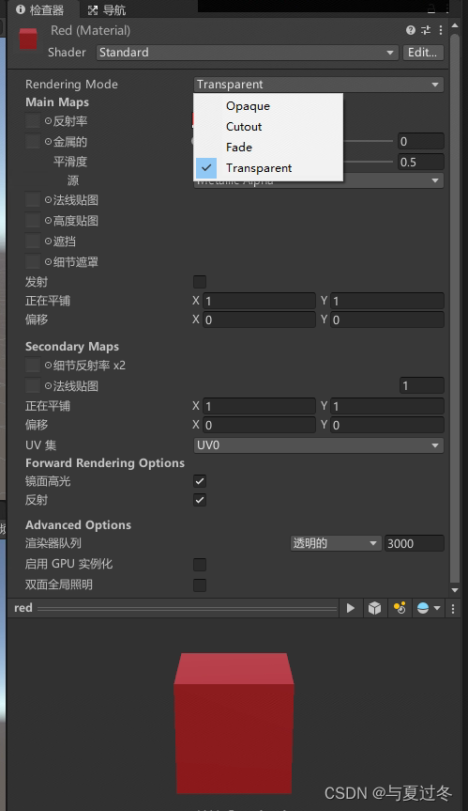Viewport: 468px width, 811px height.
Task: Toggle preview lights icon
Action: (x=400, y=608)
